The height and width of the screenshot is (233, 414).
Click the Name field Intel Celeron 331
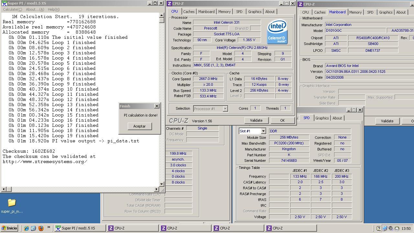tap(227, 23)
